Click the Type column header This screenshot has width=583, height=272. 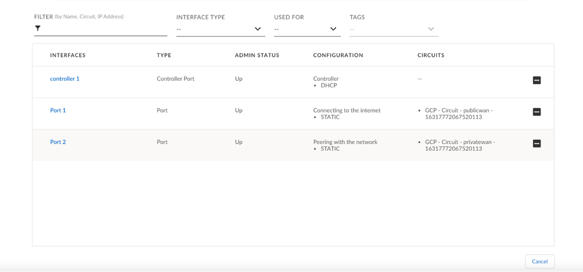click(x=164, y=55)
